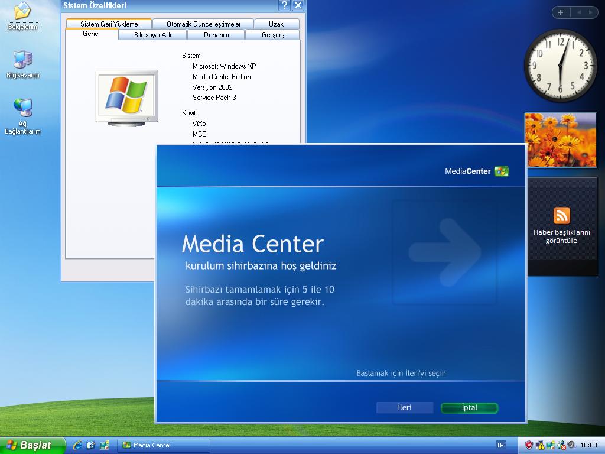This screenshot has width=605, height=454.
Task: Click the sidebar next gadgets arrow
Action: (x=590, y=12)
